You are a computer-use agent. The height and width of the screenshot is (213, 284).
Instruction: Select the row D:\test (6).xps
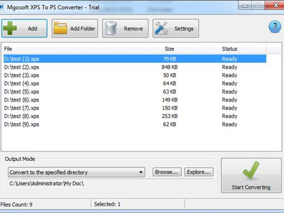click(135, 100)
